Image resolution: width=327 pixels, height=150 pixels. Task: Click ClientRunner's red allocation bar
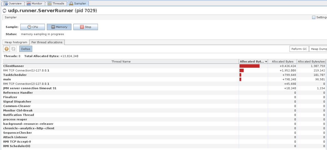[250, 66]
